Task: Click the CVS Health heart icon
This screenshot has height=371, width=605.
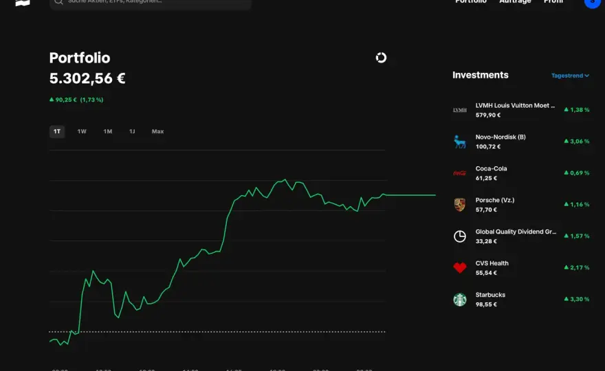Action: 459,268
